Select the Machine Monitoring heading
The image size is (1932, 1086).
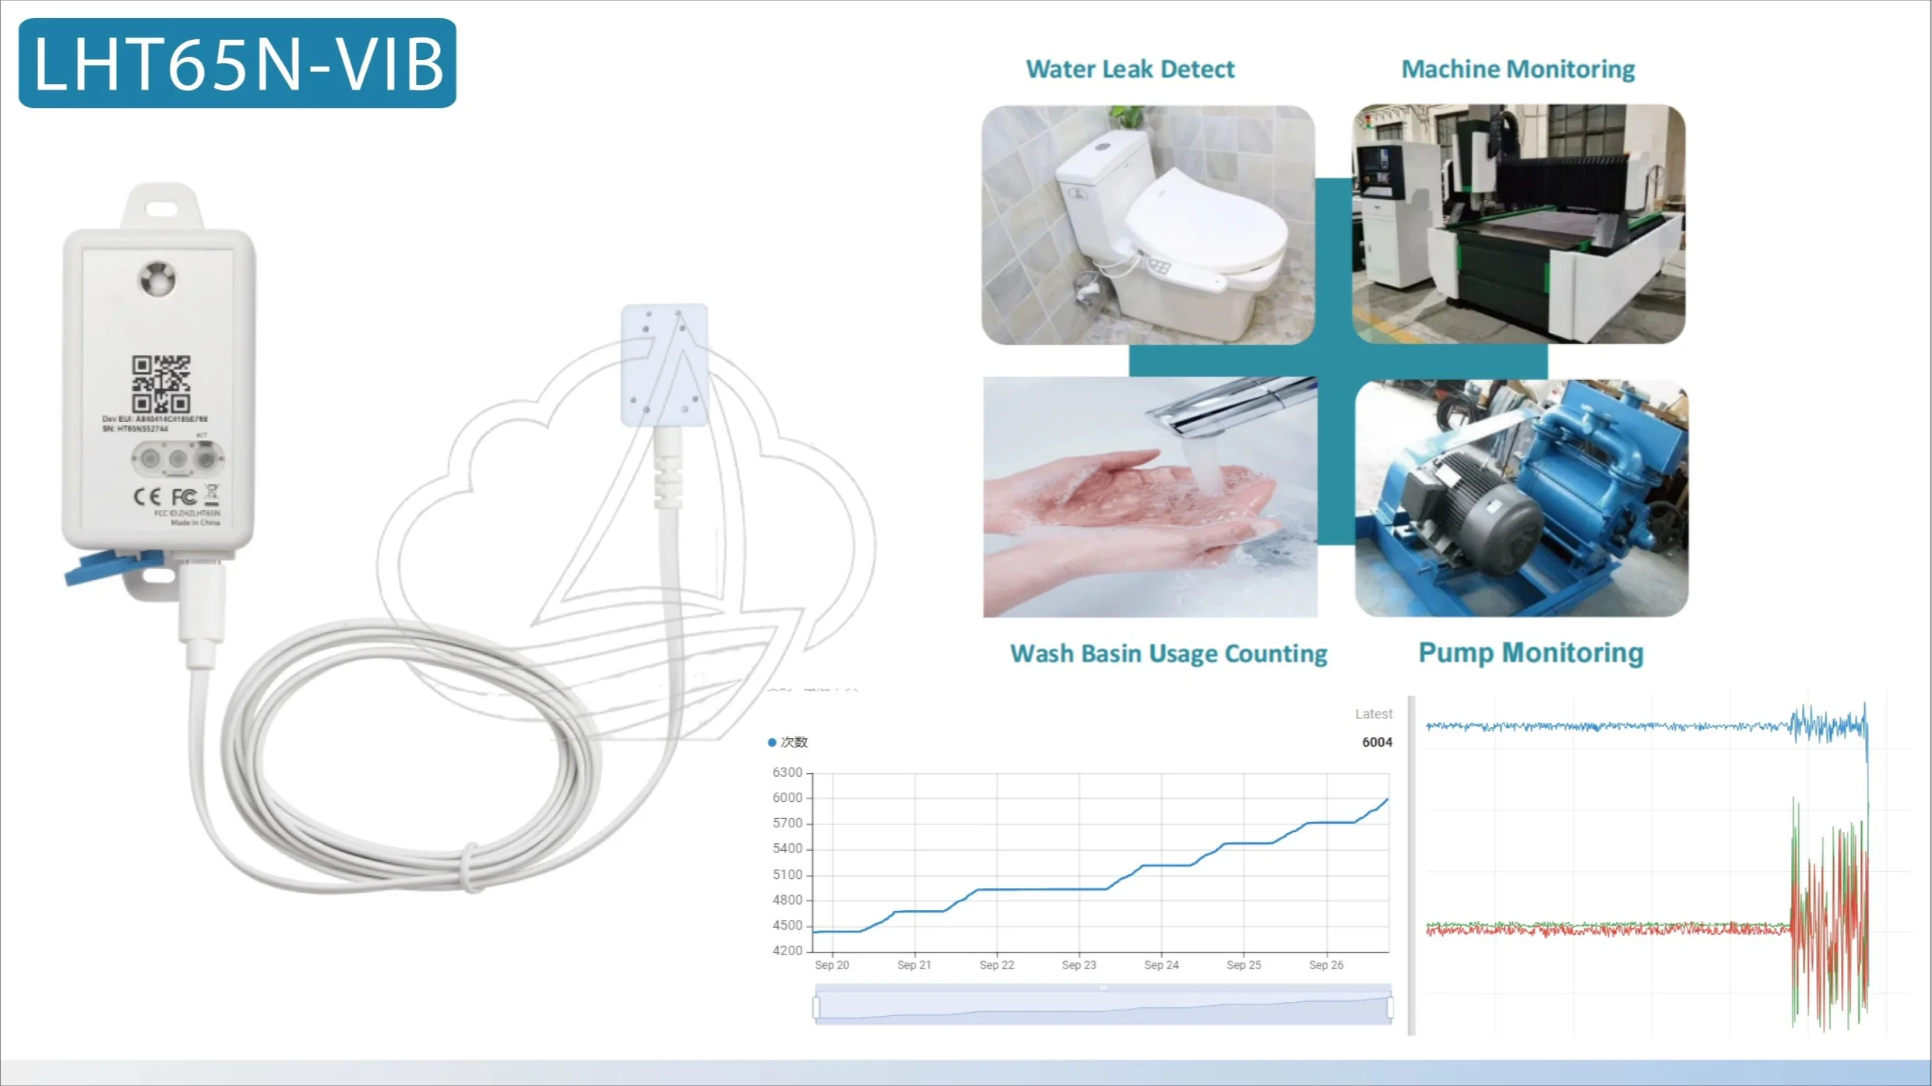(x=1518, y=69)
